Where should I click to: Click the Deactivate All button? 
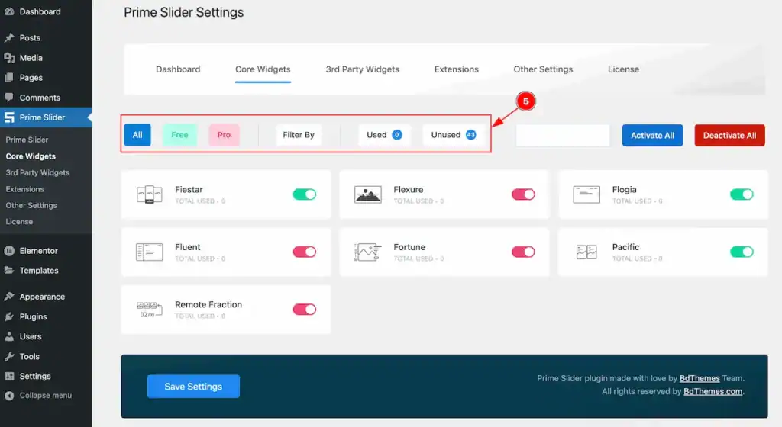(729, 136)
